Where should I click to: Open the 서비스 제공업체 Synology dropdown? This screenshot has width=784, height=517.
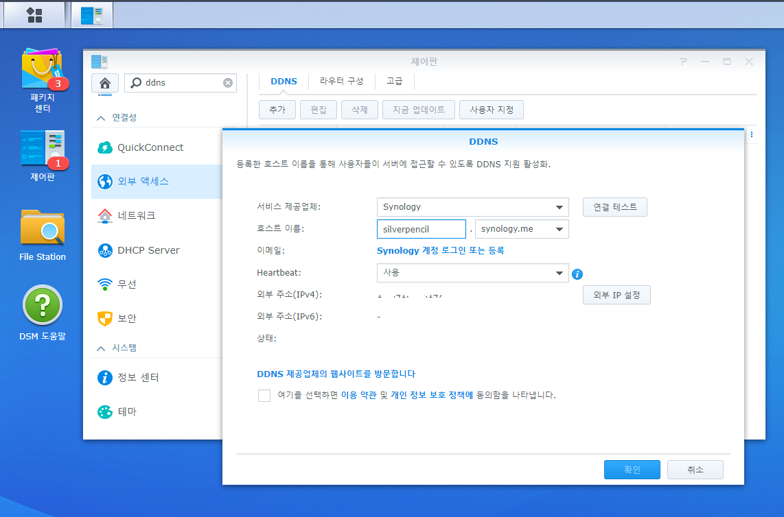pos(472,207)
